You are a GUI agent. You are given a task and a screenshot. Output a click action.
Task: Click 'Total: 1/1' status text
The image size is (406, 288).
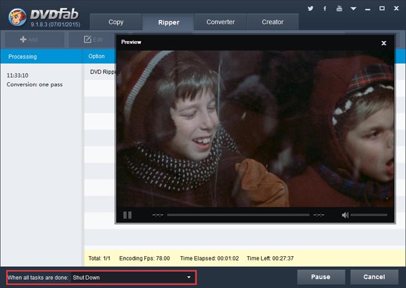[x=99, y=258]
